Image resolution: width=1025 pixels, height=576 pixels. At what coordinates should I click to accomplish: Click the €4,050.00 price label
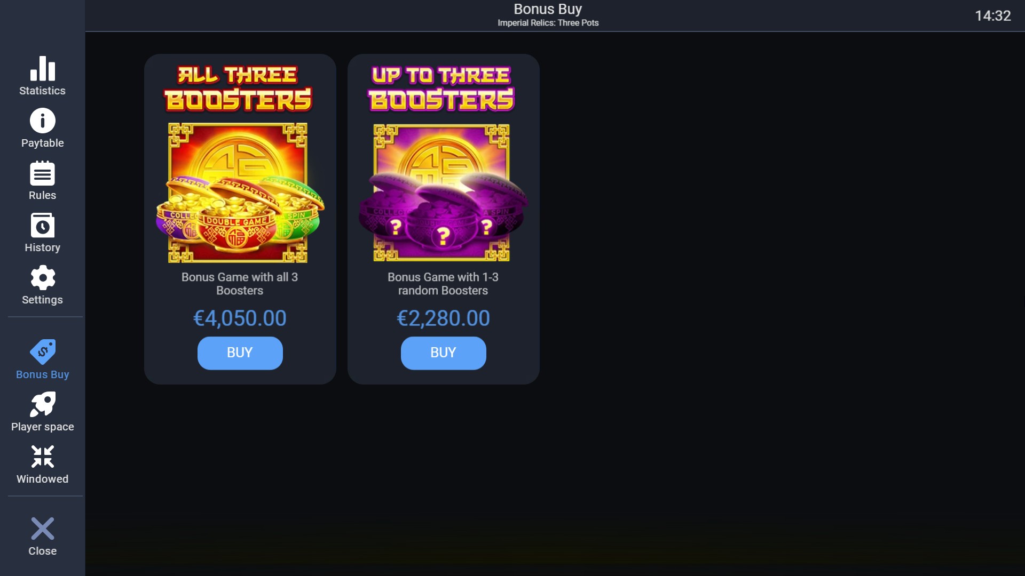(x=240, y=318)
